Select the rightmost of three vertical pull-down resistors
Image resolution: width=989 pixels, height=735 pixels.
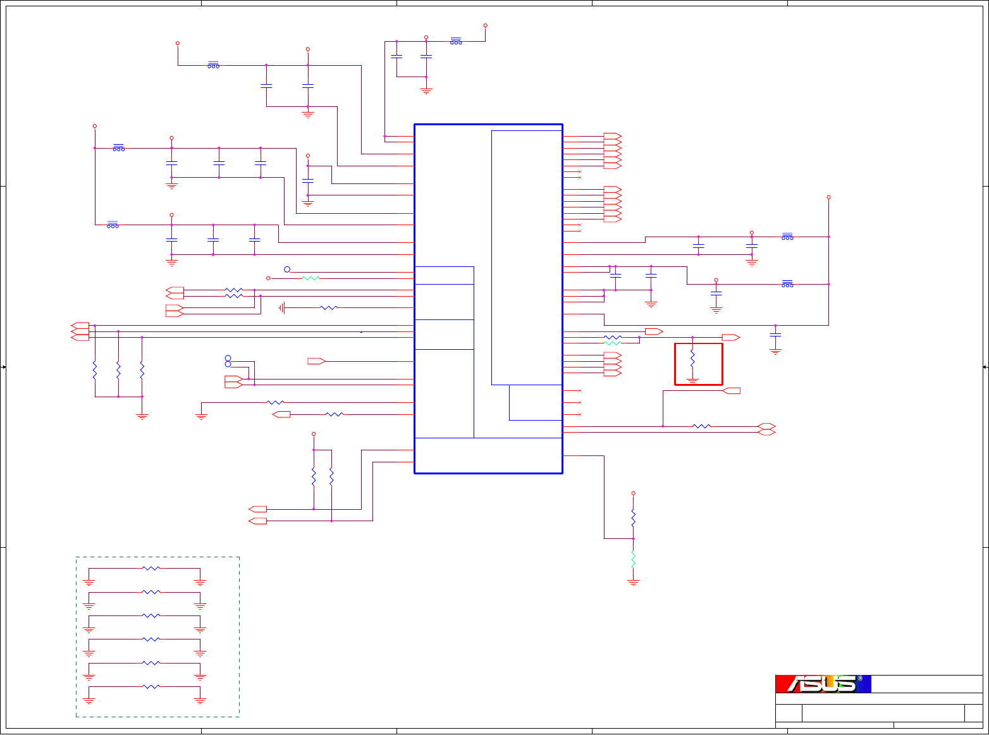click(142, 370)
